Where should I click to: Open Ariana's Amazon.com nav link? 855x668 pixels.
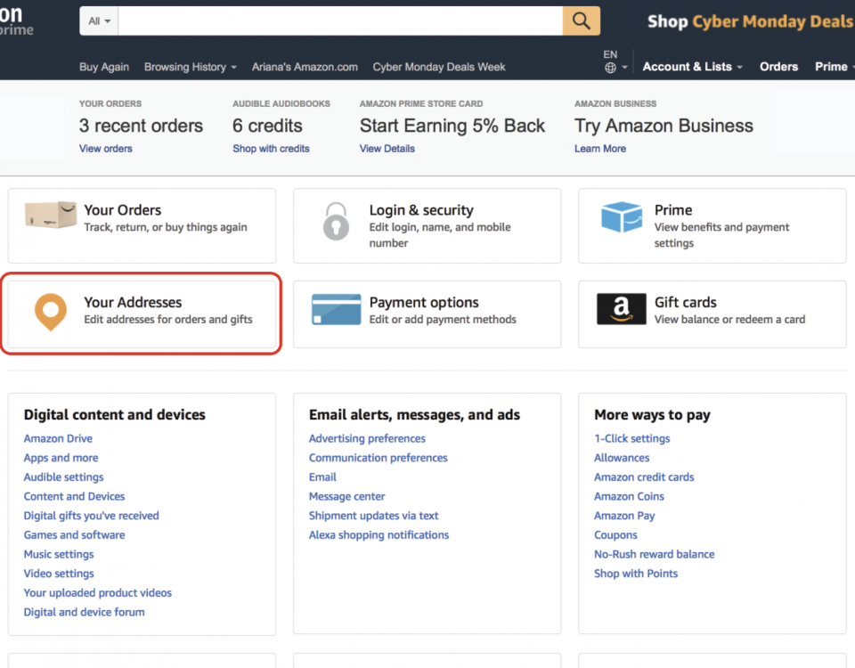point(305,67)
